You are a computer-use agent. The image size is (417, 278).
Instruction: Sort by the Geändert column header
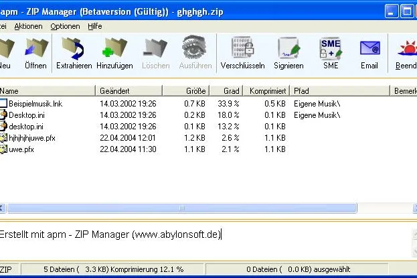pos(129,91)
